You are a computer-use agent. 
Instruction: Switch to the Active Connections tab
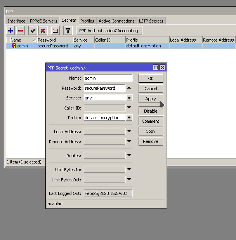coord(116,21)
